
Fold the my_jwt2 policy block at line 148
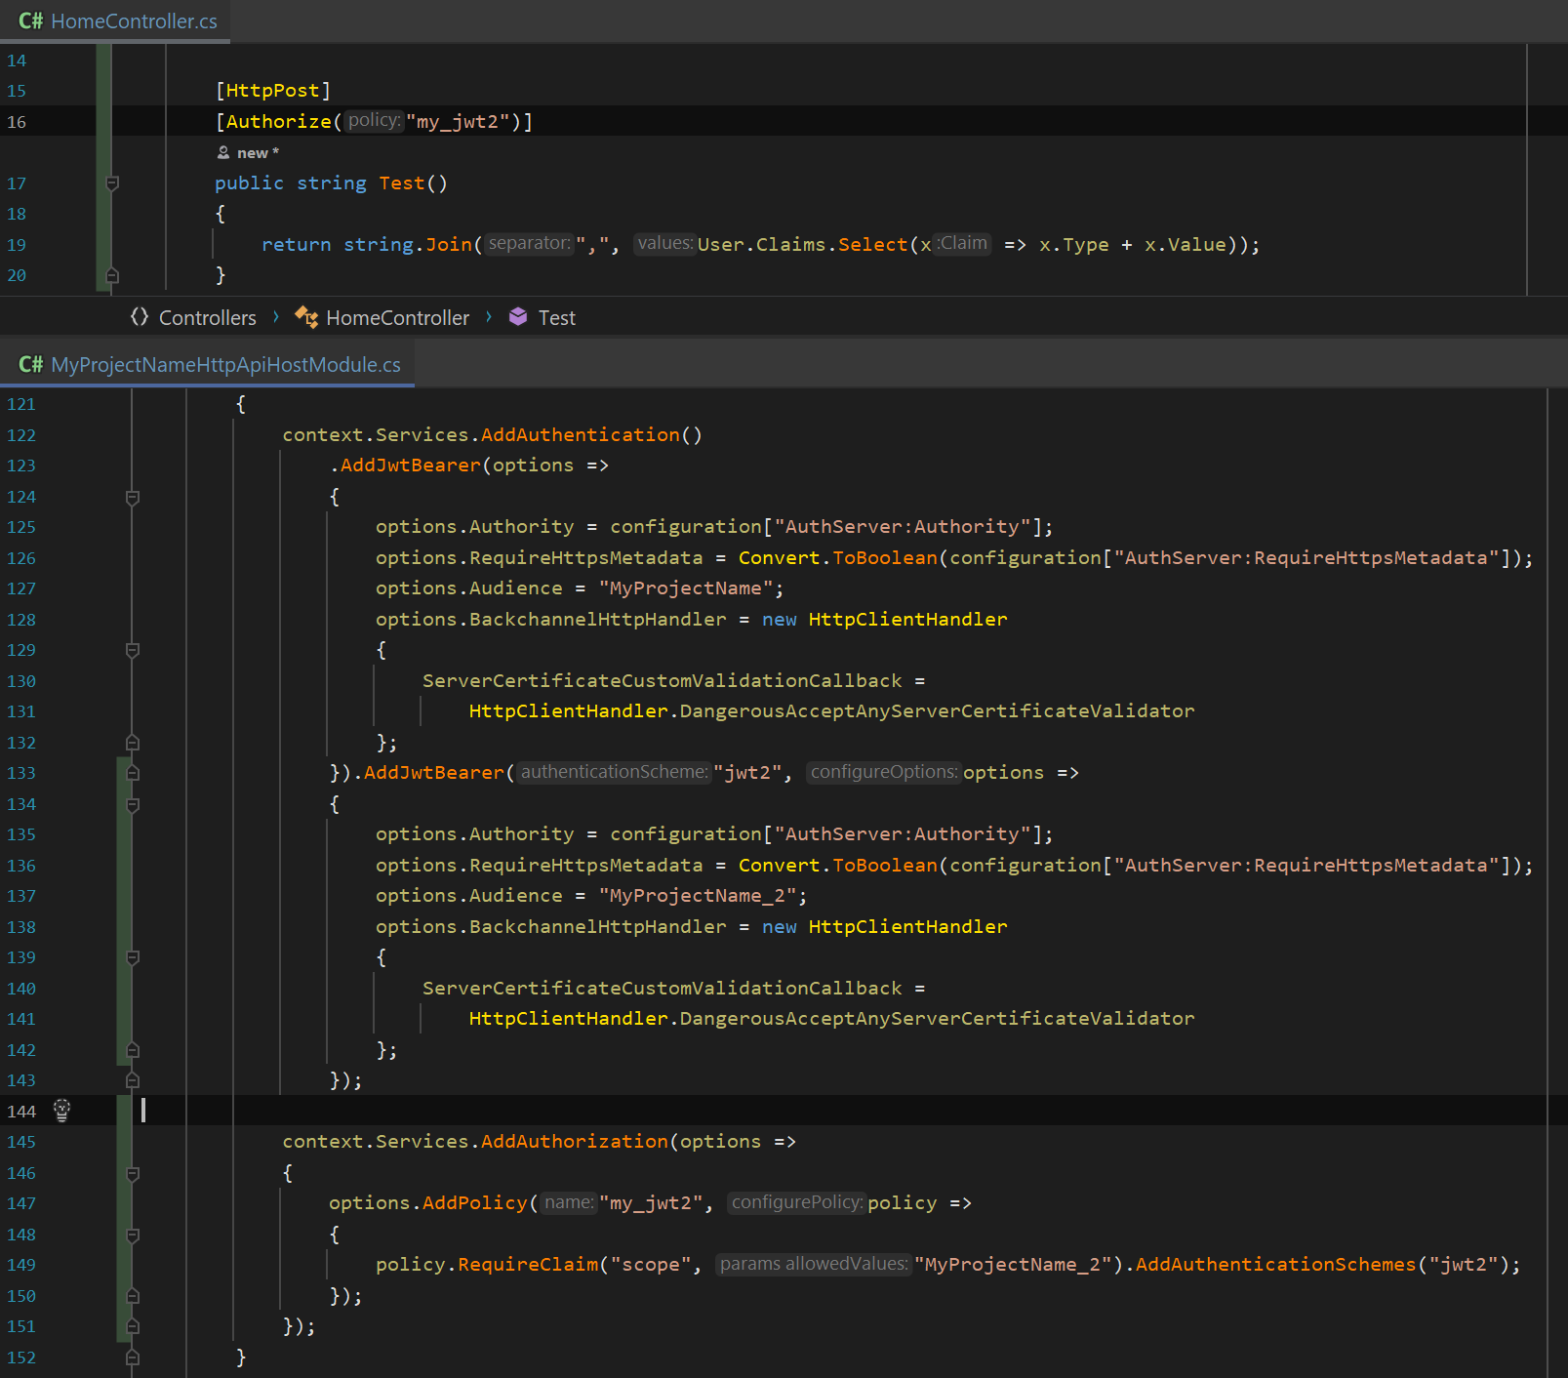(x=133, y=1235)
